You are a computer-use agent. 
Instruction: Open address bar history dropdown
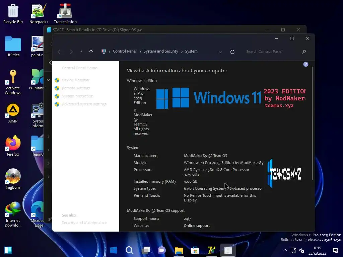point(220,52)
